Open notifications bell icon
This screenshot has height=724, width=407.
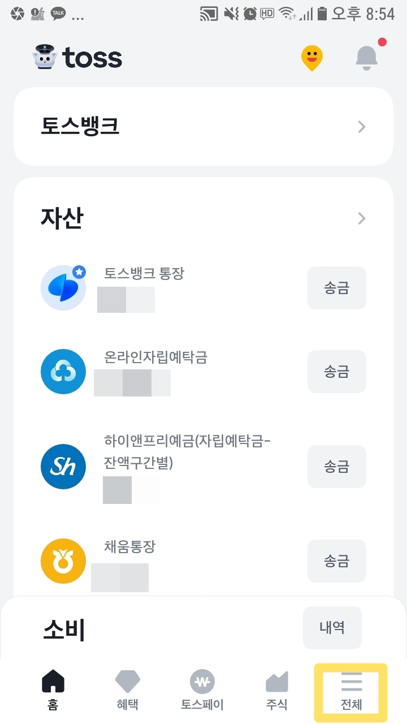[x=366, y=57]
